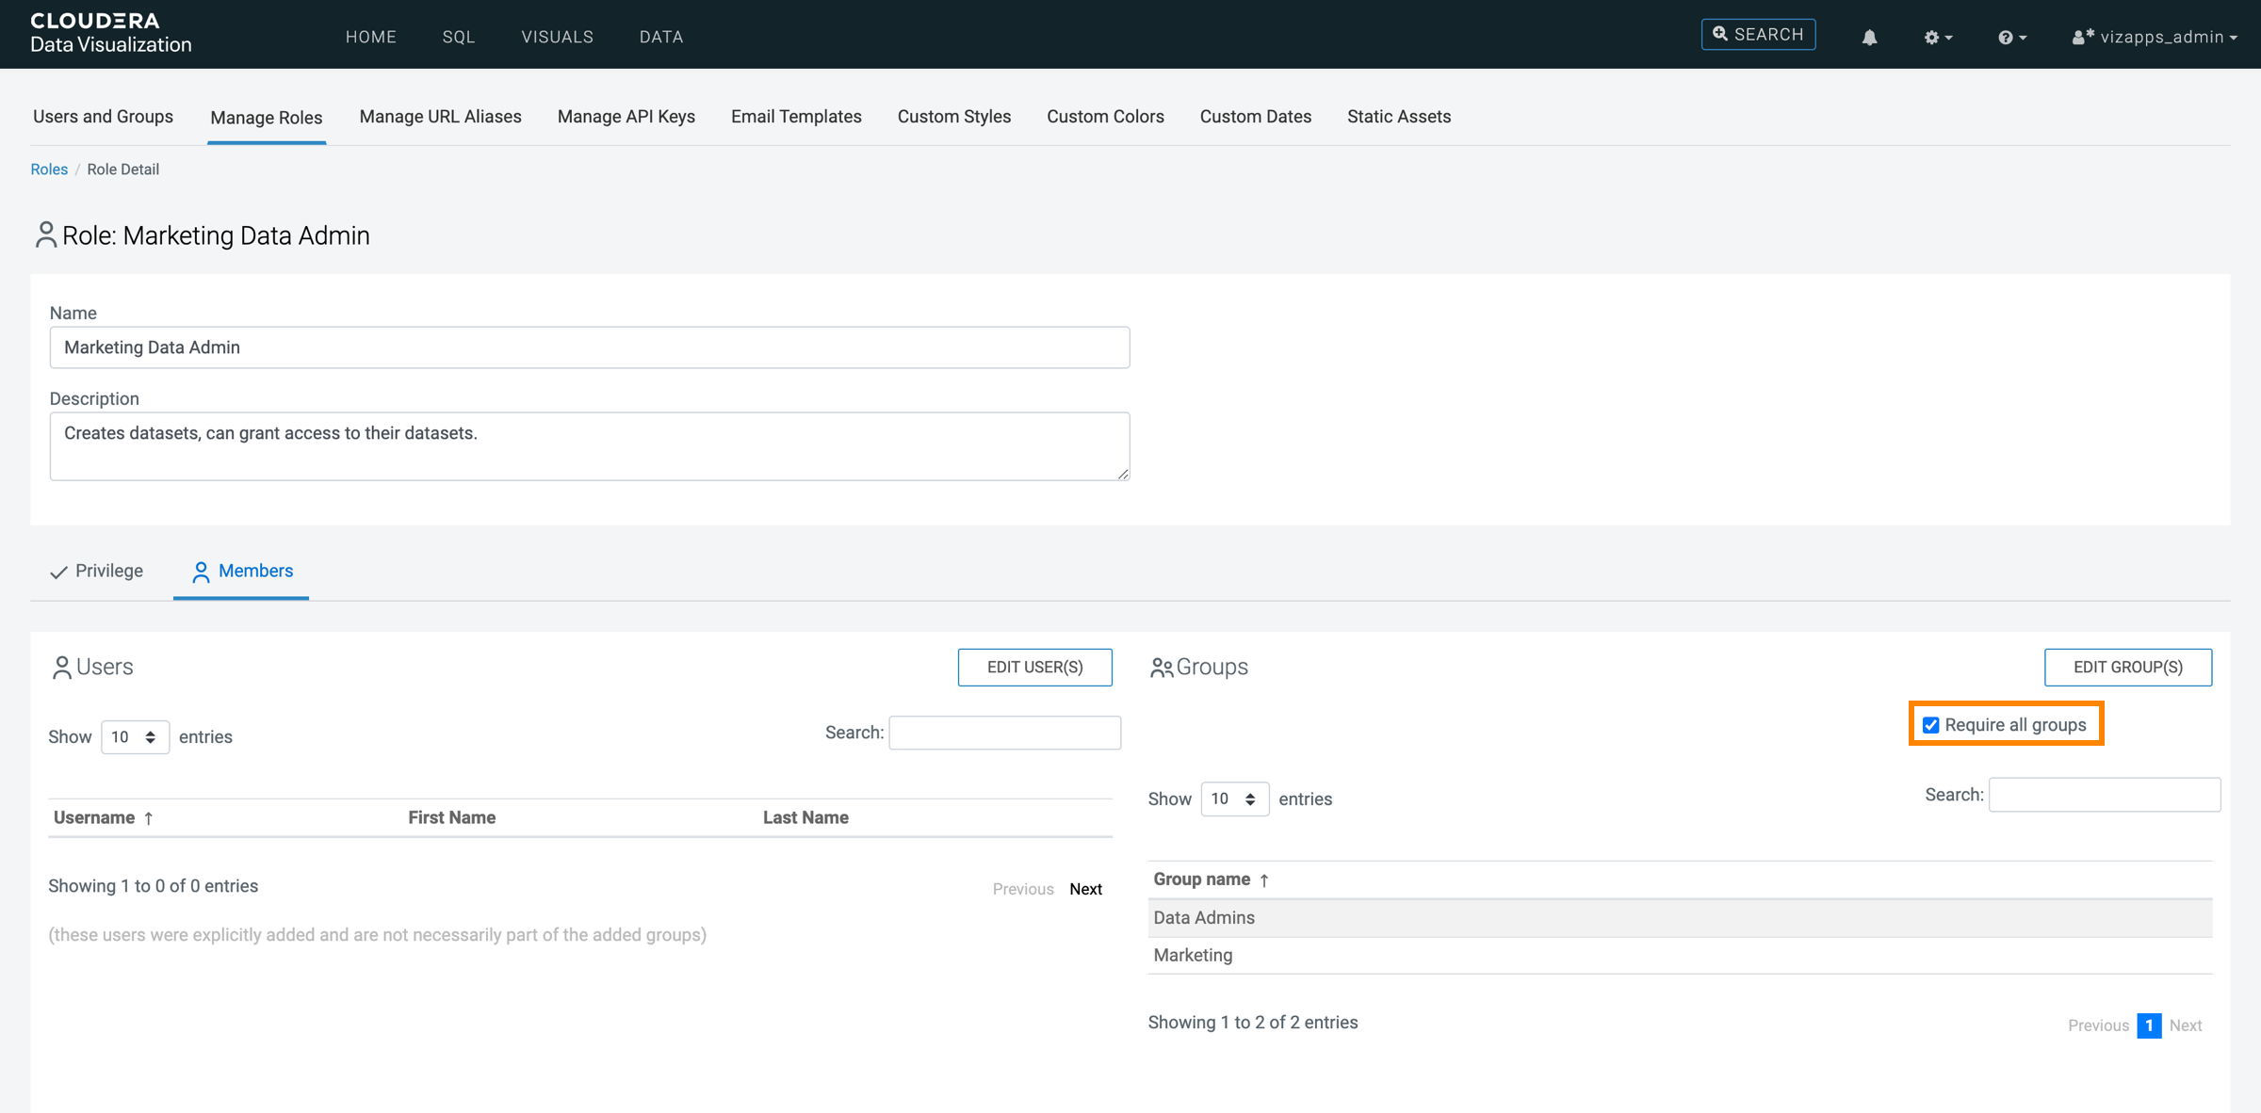Click the EDIT USER(S) button
The height and width of the screenshot is (1113, 2261).
tap(1034, 667)
